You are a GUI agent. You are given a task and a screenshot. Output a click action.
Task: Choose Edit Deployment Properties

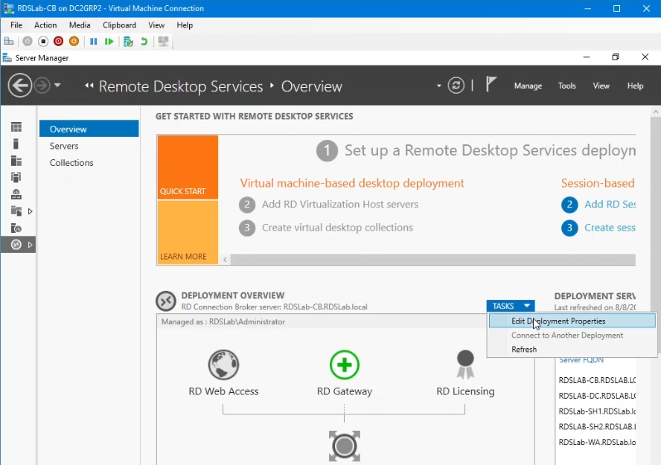[572, 321]
